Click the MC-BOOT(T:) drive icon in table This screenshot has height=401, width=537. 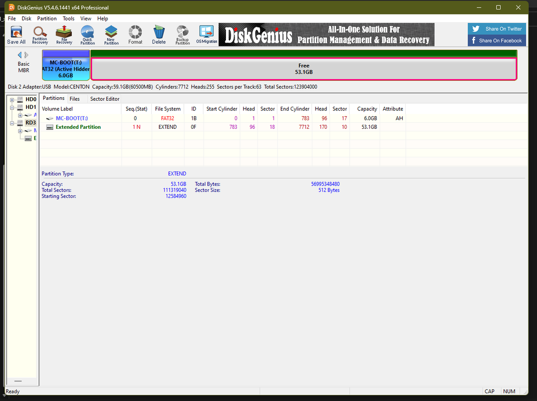click(x=50, y=118)
